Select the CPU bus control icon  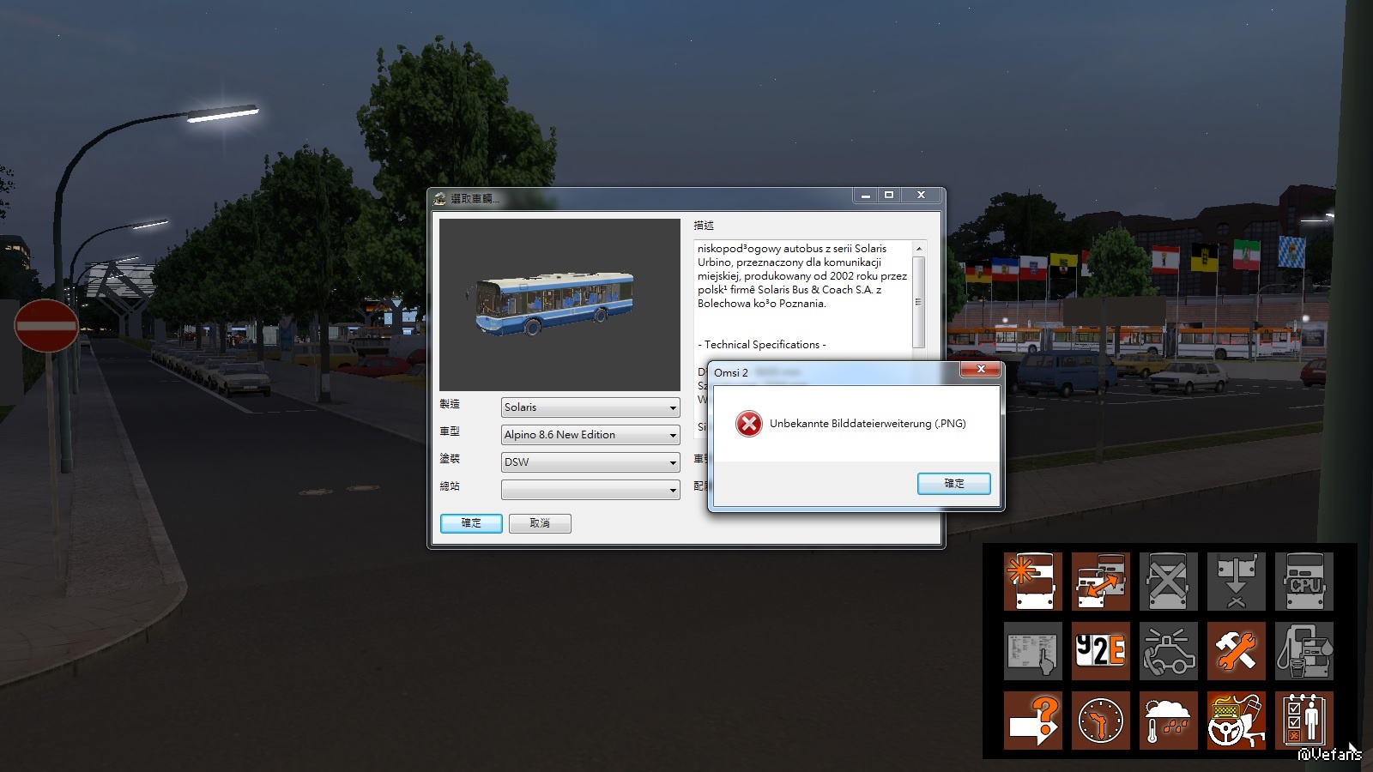click(1304, 582)
